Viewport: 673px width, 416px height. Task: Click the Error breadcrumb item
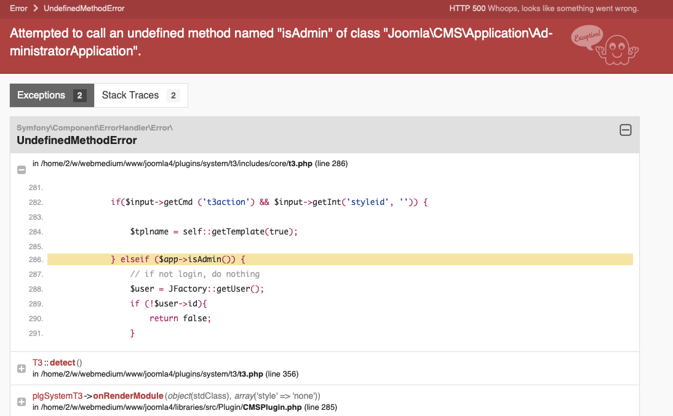point(18,9)
